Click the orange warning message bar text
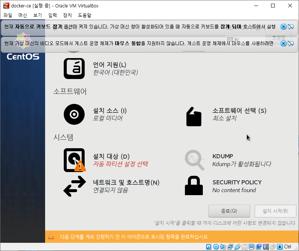The height and width of the screenshot is (251, 299). tap(135, 237)
